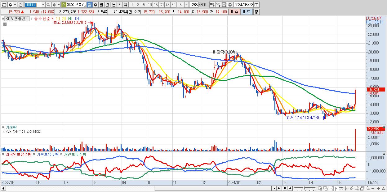The image size is (387, 192).
Task: Select the minute '분' chart period
Action: tap(113, 5)
